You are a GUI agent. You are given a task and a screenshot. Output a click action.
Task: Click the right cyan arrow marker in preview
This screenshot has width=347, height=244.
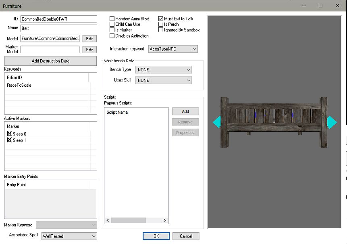[x=331, y=122]
